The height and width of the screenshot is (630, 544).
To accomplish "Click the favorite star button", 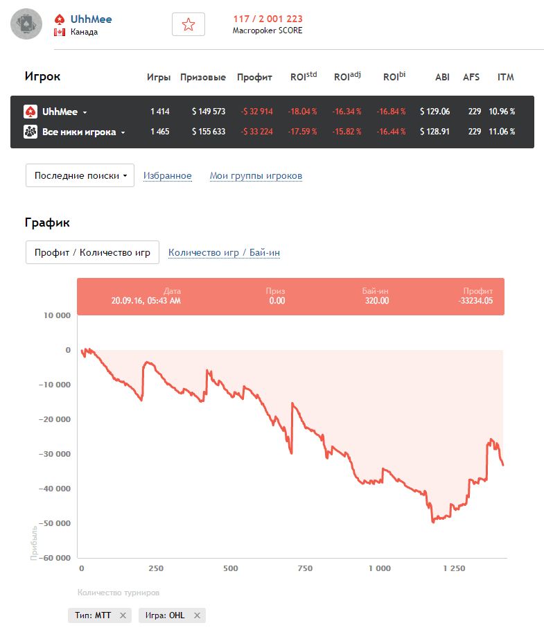I will point(188,24).
